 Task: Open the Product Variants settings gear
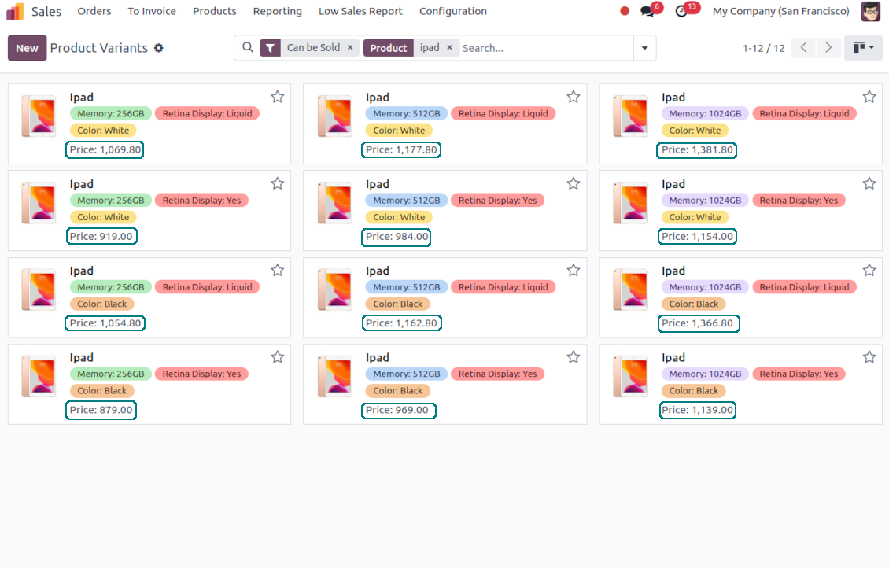[x=159, y=48]
